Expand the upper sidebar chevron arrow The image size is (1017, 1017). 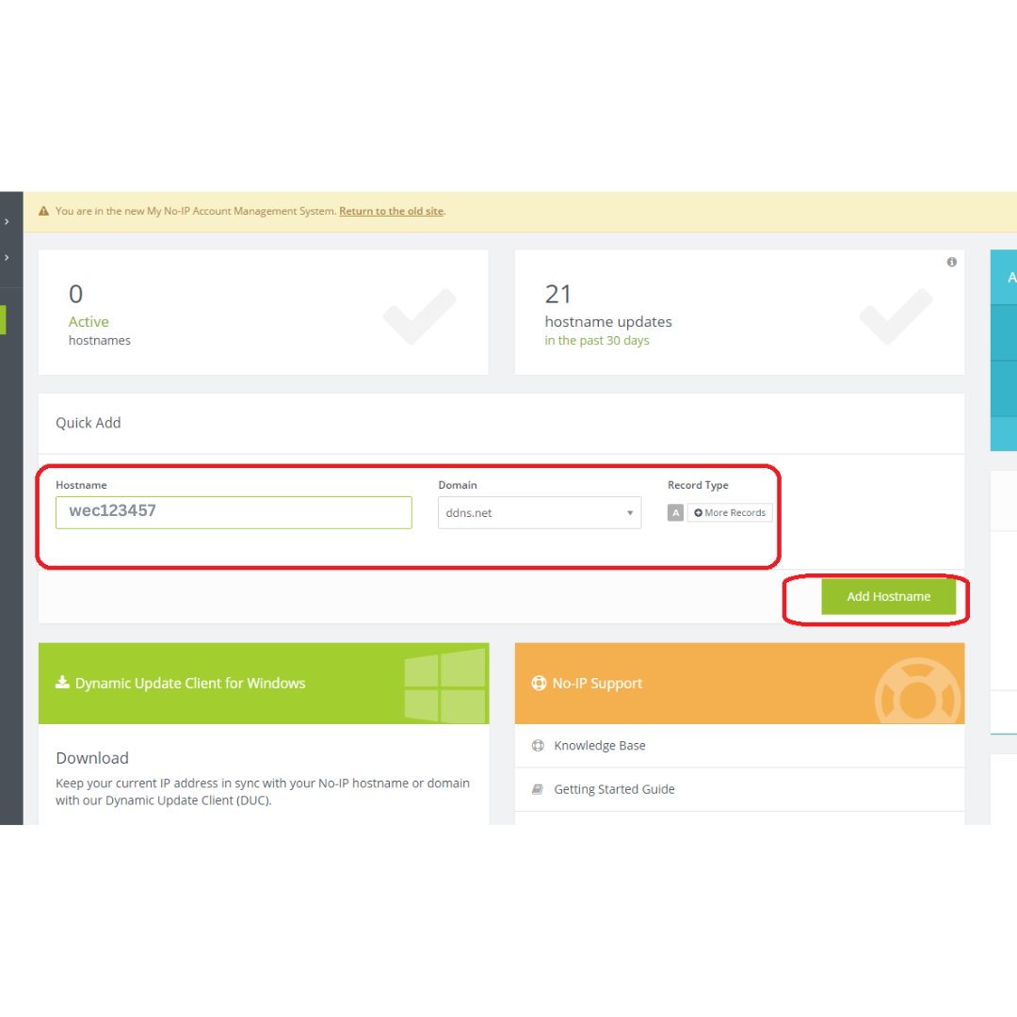click(x=7, y=222)
